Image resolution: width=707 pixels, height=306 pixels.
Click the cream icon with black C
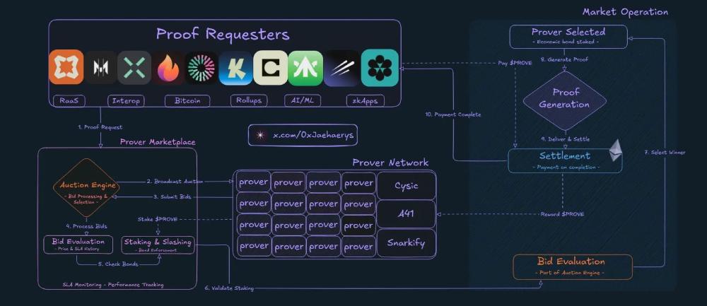(271, 68)
